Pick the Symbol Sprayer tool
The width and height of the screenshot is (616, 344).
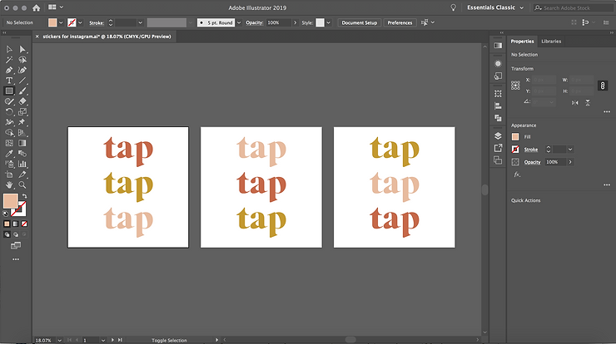pos(9,164)
